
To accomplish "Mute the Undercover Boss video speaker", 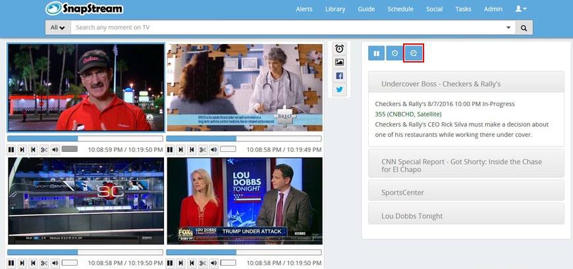I will 55,150.
